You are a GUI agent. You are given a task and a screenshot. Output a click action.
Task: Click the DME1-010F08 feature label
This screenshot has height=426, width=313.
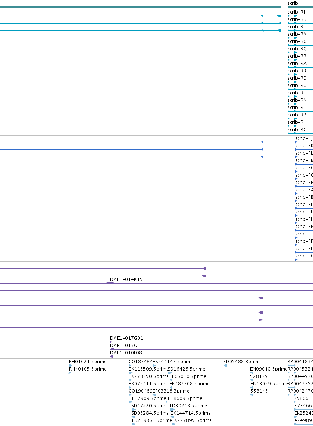(x=126, y=353)
